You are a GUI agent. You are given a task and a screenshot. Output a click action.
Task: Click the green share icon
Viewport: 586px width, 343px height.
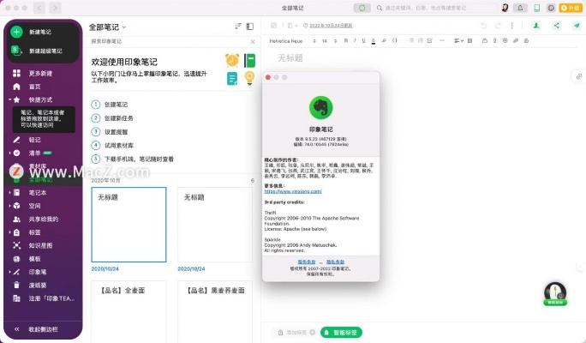coord(557,26)
